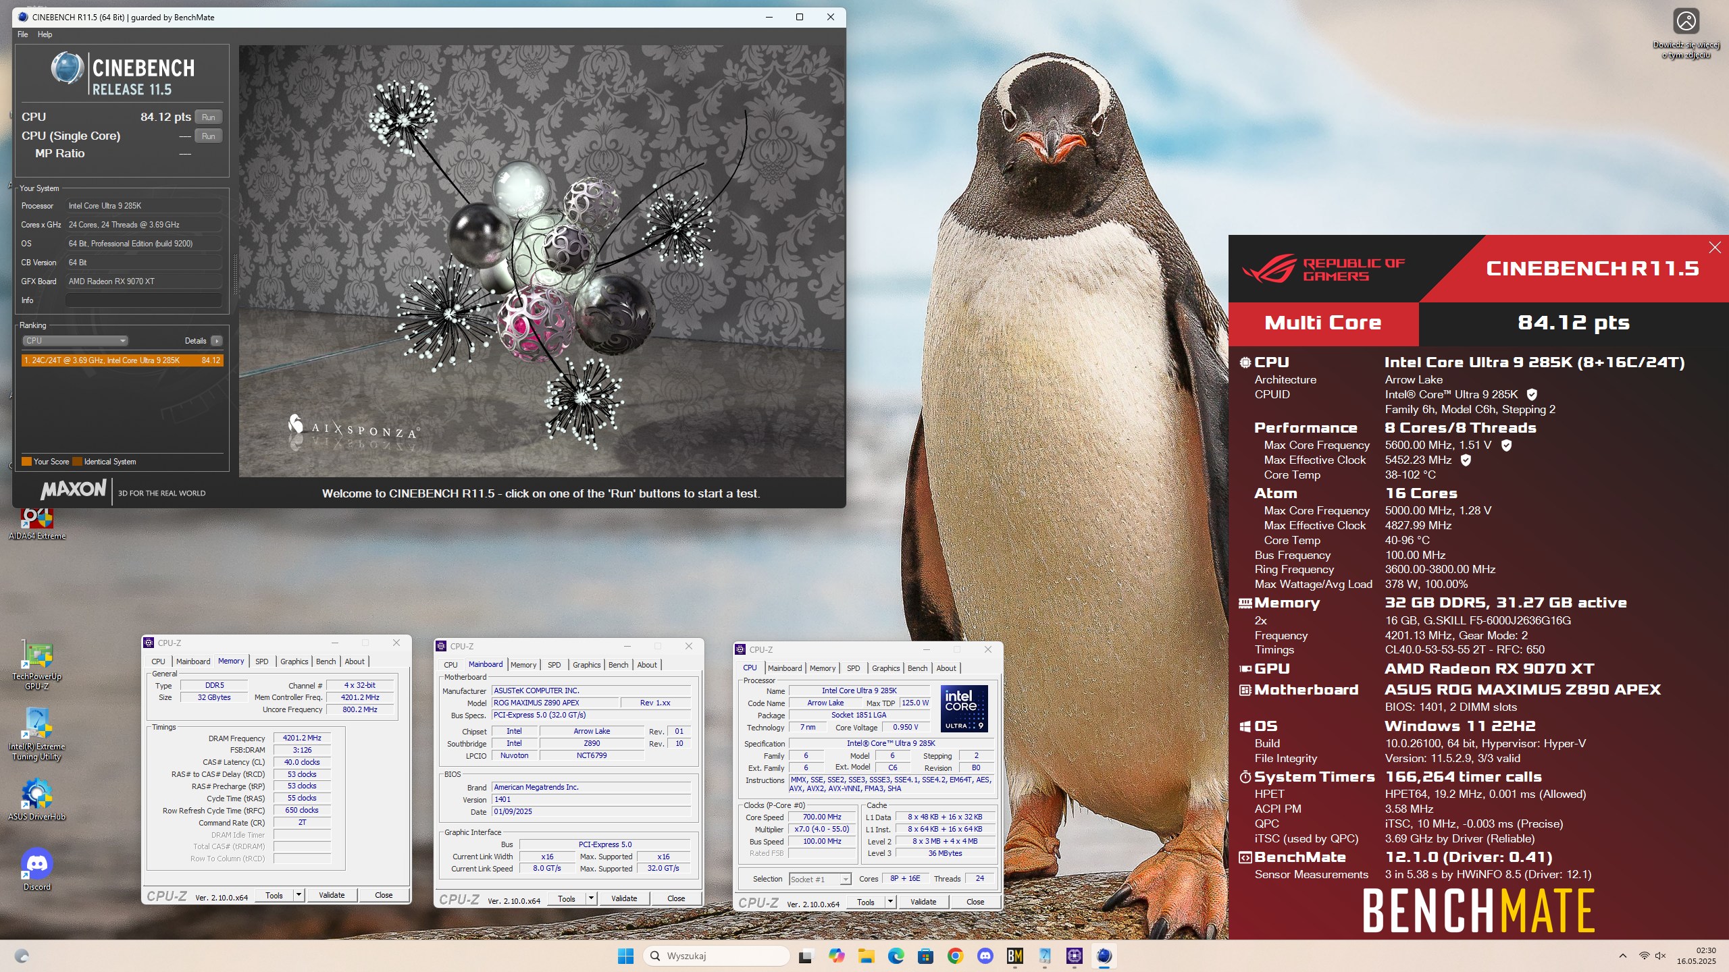Switch to Graphics tab in Mainboard CPU-Z window
The width and height of the screenshot is (1729, 972).
click(586, 665)
